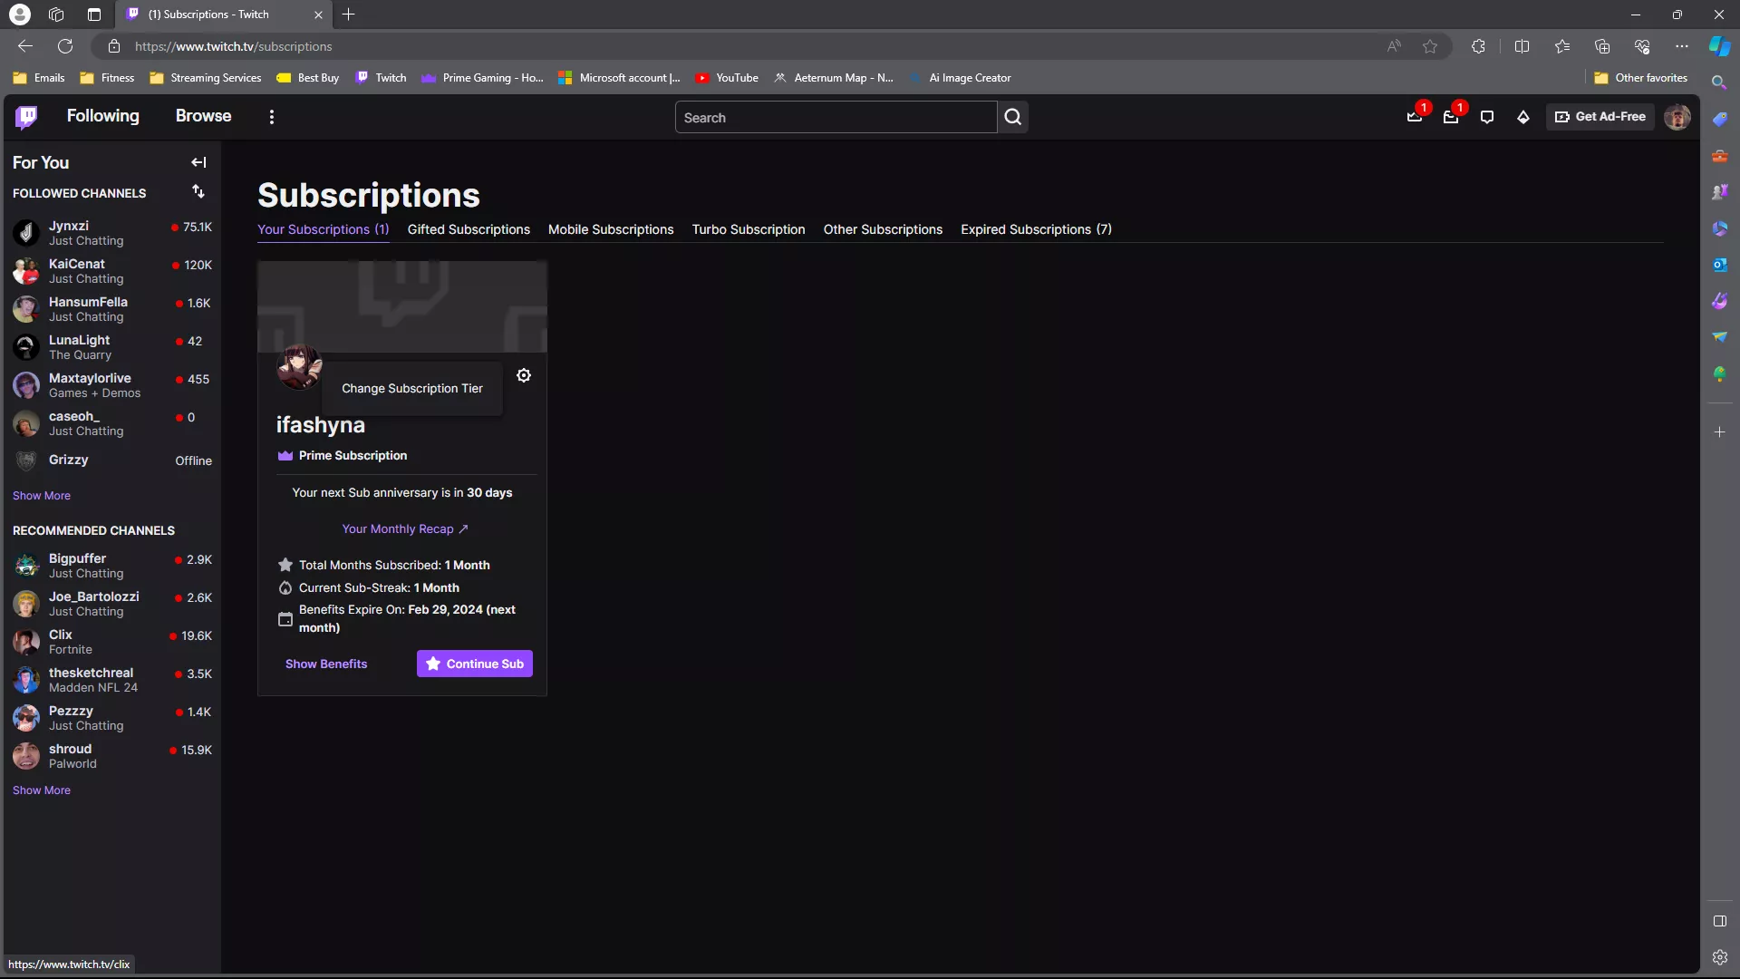The image size is (1740, 979).
Task: Click the Continue Sub button
Action: (x=474, y=663)
